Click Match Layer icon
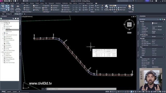The height and width of the screenshot is (93, 166). tap(122, 10)
